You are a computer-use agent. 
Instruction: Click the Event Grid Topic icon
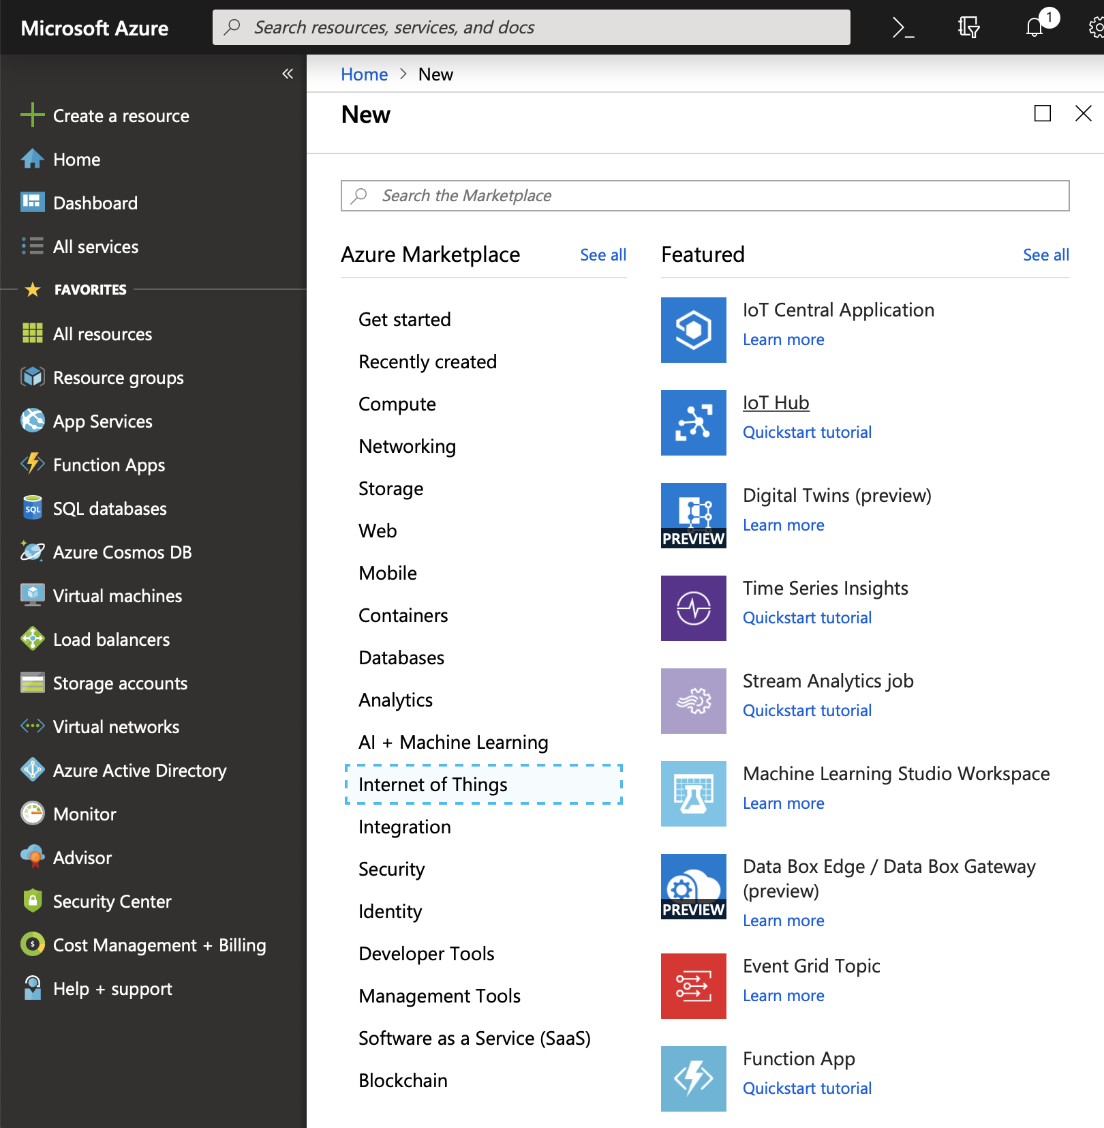(x=693, y=985)
